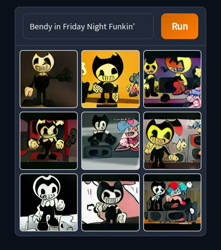Select the Bendy image with orange background

point(110,79)
